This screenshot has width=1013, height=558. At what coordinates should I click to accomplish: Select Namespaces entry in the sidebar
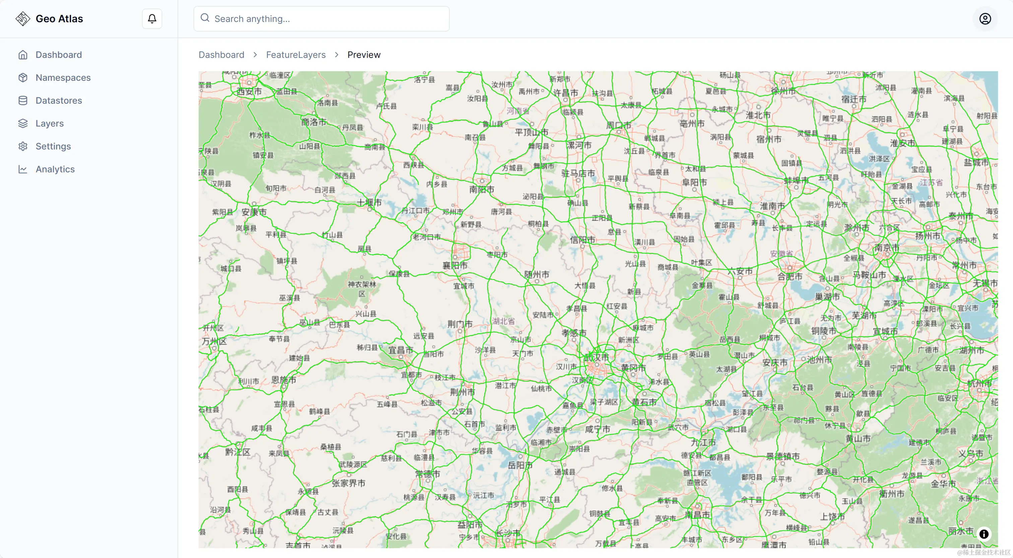pyautogui.click(x=63, y=77)
